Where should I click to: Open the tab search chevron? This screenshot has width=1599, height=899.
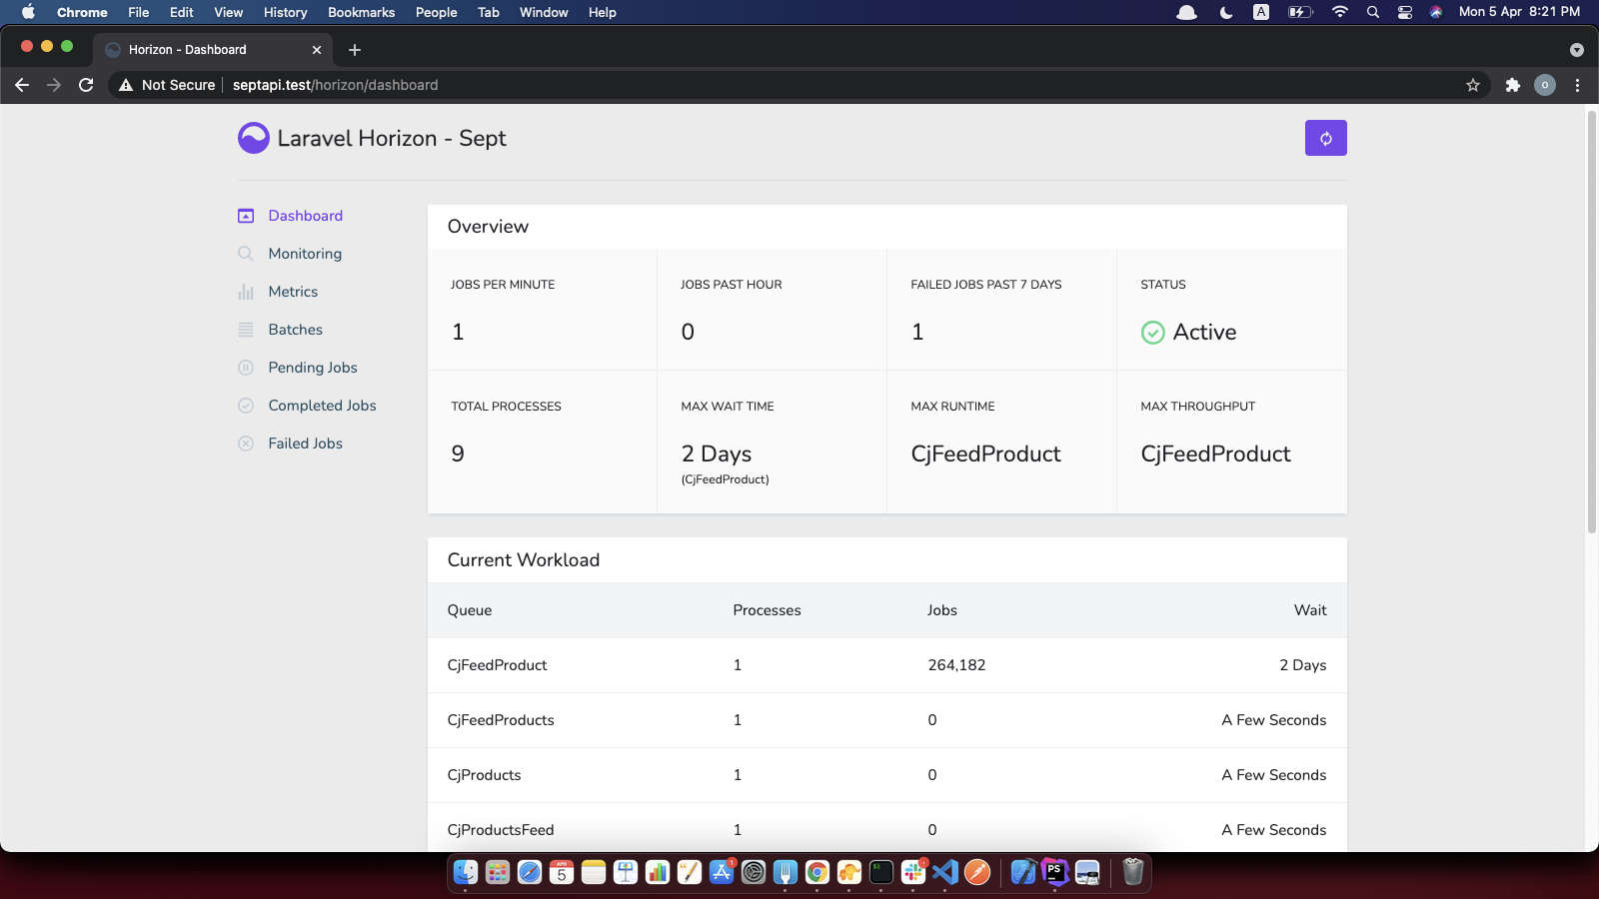coord(1576,49)
